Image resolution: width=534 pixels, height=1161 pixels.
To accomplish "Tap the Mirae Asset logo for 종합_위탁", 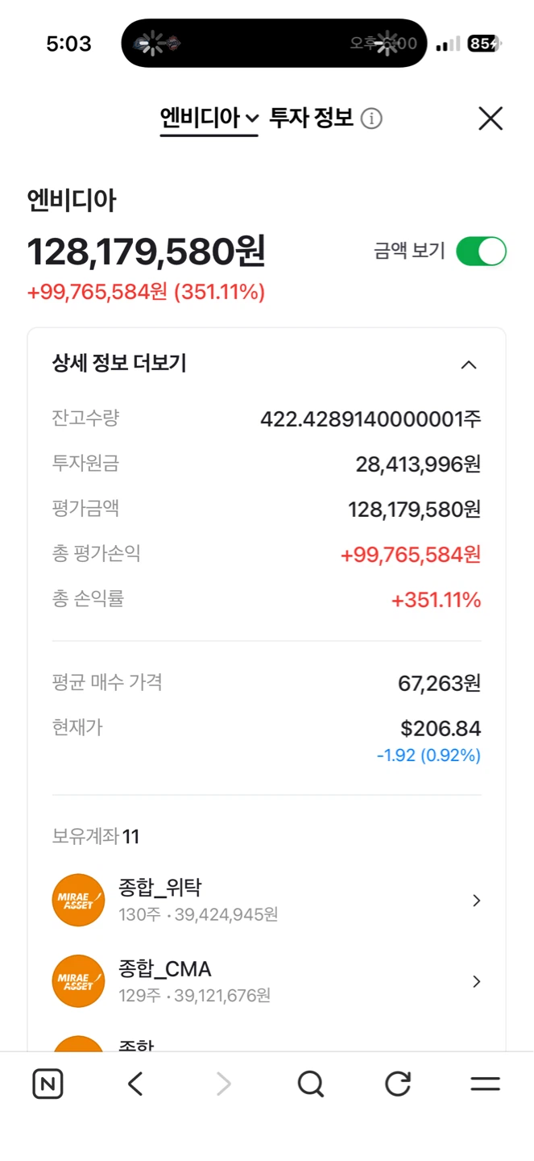I will [78, 900].
